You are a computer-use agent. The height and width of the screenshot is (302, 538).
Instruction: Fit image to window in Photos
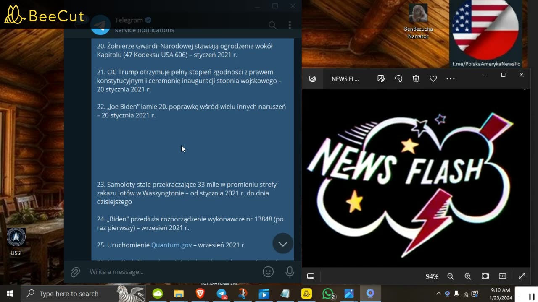(485, 276)
